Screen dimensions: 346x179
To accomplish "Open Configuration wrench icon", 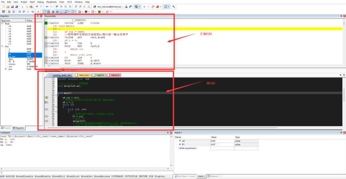I will (x=173, y=7).
